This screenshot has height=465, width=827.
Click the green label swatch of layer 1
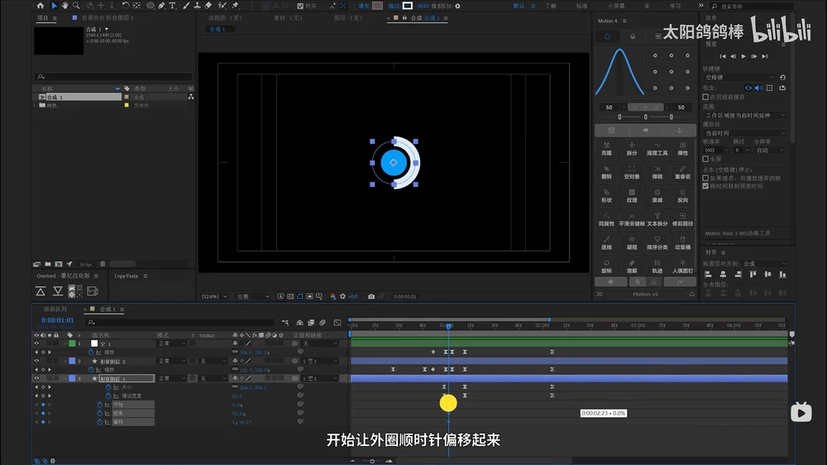pos(72,343)
